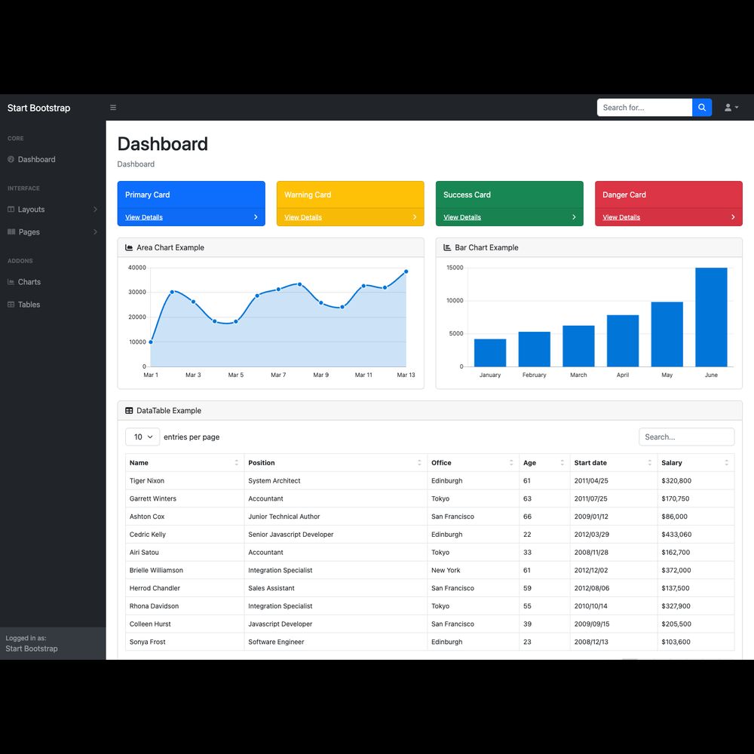Click View Details on Danger Card
This screenshot has width=754, height=754.
click(x=621, y=217)
